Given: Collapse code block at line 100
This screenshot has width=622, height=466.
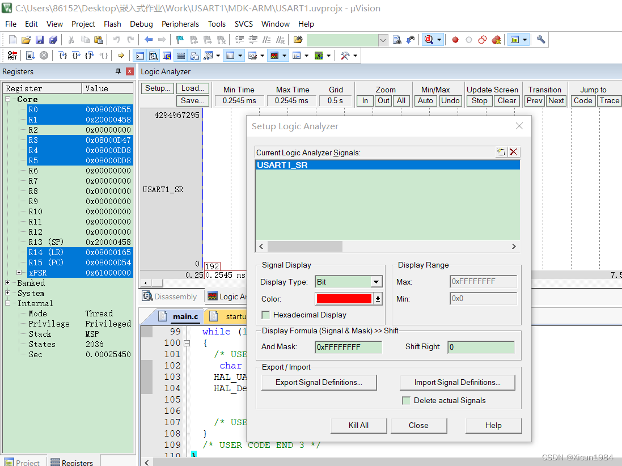Looking at the screenshot, I should (187, 343).
